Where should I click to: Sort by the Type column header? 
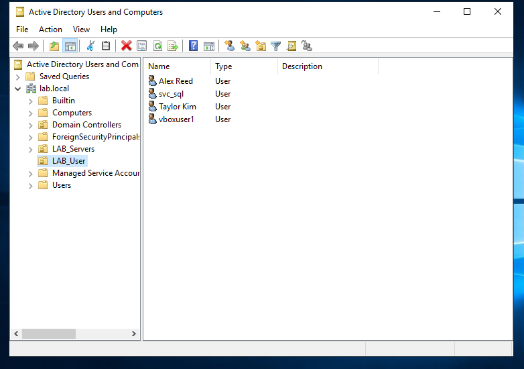pos(245,66)
